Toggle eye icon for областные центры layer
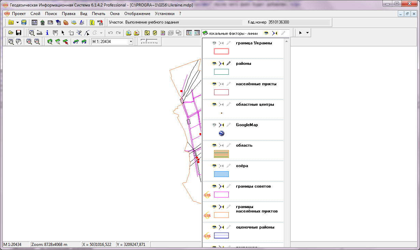This screenshot has width=420, height=250. click(x=214, y=104)
